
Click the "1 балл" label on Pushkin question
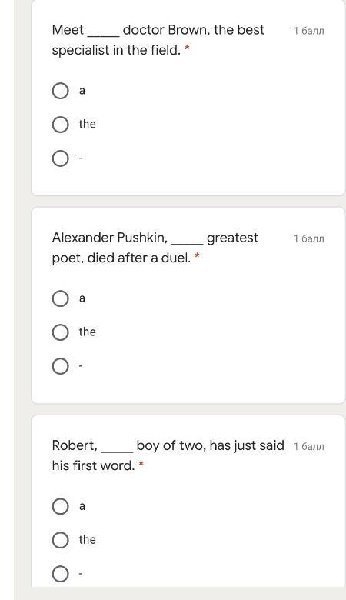pos(309,238)
